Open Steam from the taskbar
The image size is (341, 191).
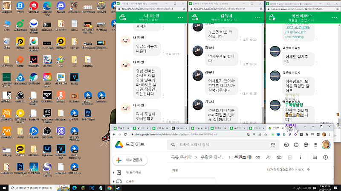(118, 188)
